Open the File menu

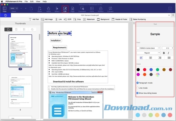pos(26,1)
